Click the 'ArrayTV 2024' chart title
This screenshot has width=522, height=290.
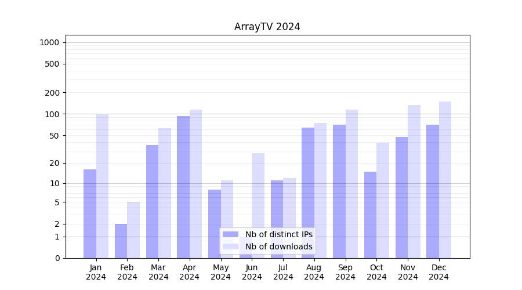point(267,27)
